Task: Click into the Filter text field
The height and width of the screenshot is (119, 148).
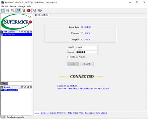Action: 20,83
